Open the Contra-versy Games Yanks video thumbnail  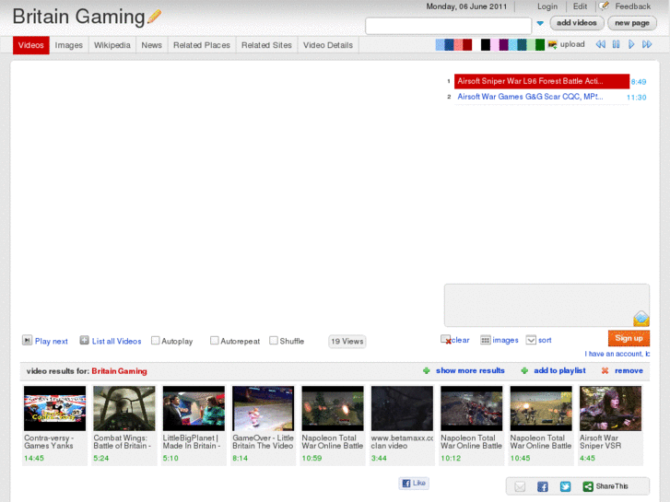pyautogui.click(x=54, y=408)
